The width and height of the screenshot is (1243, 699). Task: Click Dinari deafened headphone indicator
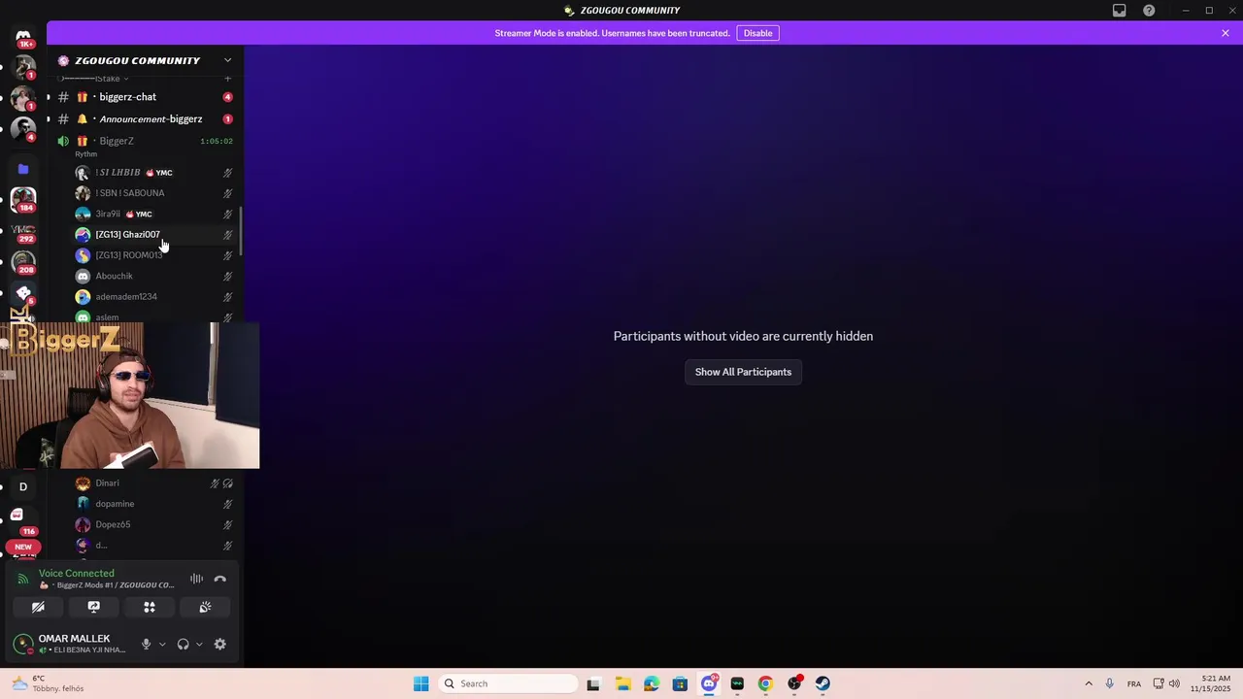coord(228,483)
